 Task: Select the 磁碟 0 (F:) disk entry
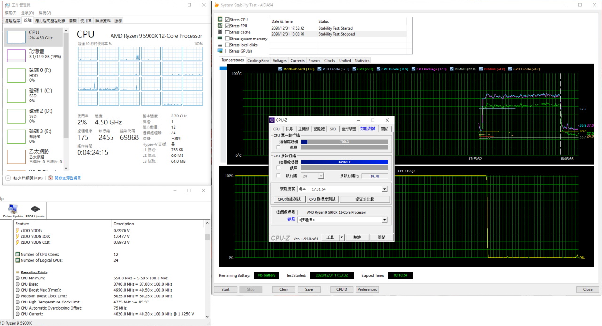33,75
